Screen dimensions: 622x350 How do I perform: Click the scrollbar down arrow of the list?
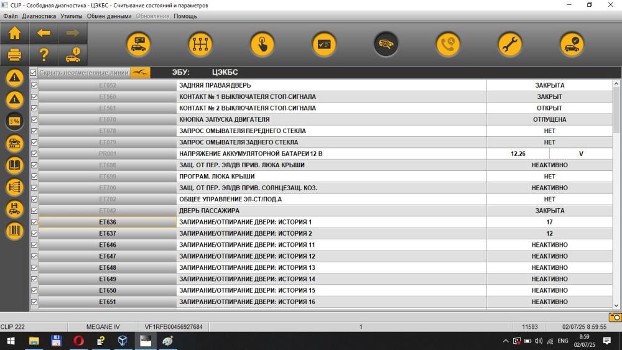(x=616, y=306)
